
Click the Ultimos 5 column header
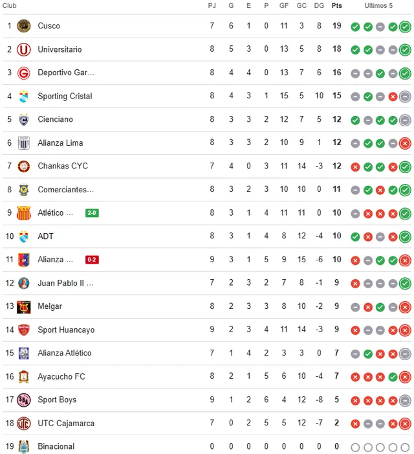(378, 5)
